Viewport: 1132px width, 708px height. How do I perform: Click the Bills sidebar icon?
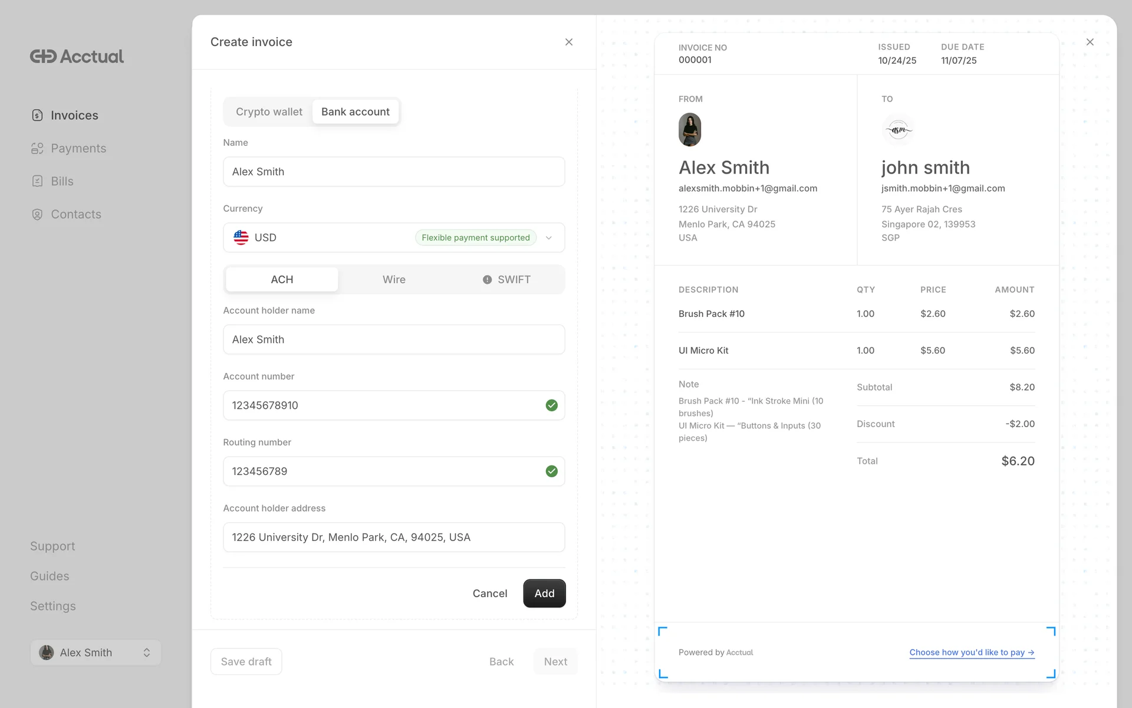[x=37, y=181]
